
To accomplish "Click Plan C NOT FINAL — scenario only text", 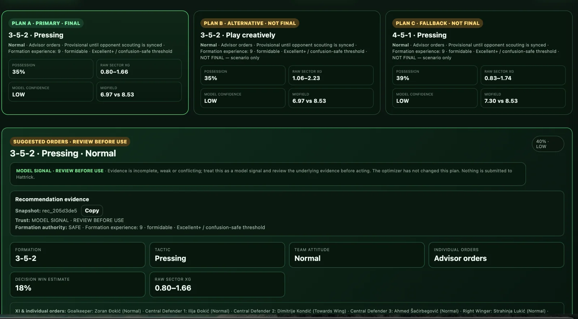I will pyautogui.click(x=422, y=58).
